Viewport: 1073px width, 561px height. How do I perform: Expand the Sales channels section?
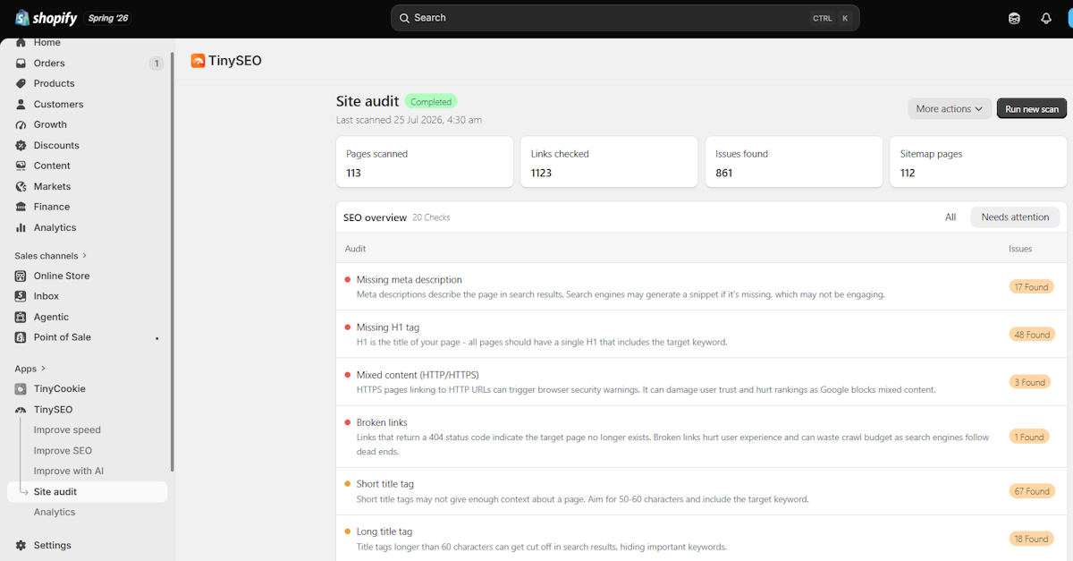click(x=51, y=256)
